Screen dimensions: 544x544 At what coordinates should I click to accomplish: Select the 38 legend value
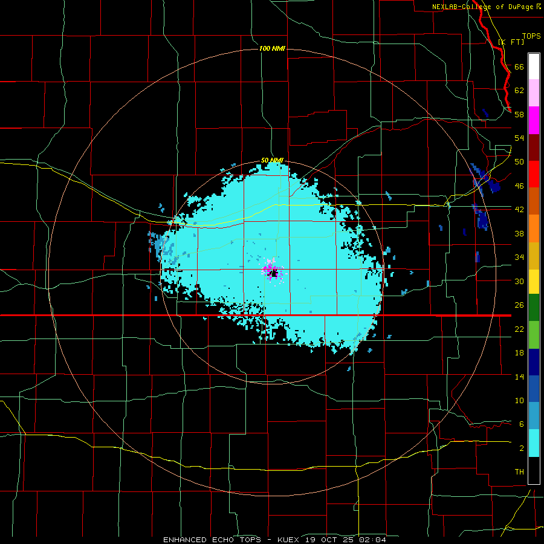[x=519, y=233]
